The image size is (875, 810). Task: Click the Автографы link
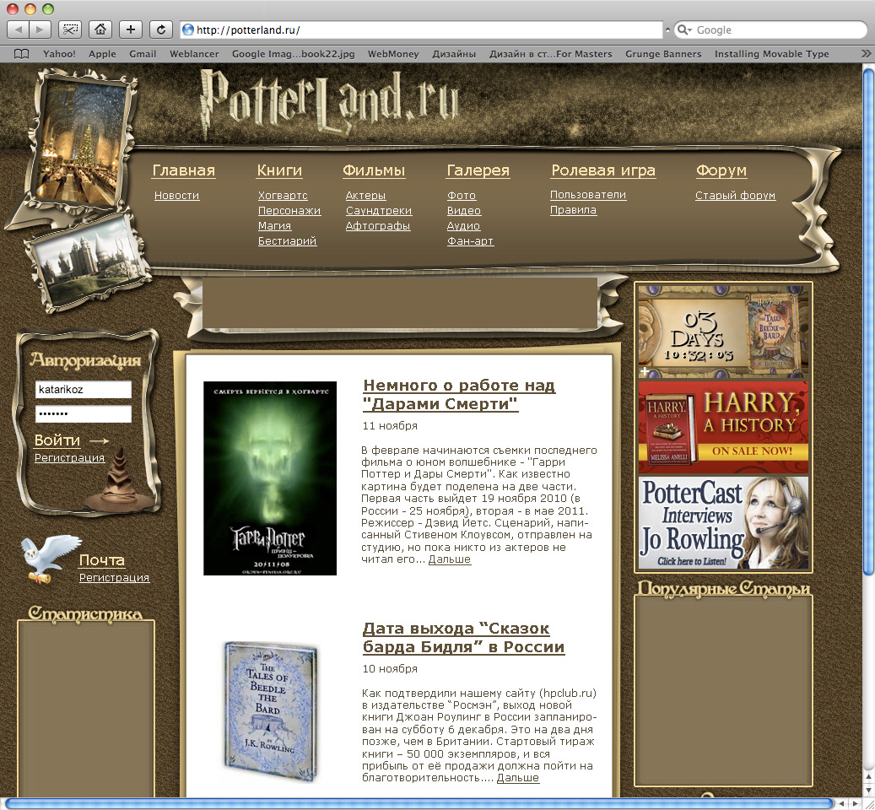(x=378, y=226)
